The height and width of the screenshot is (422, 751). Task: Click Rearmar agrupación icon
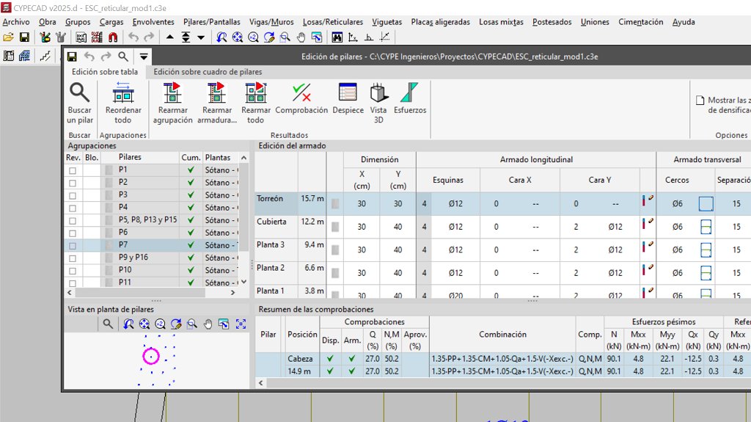coord(172,103)
